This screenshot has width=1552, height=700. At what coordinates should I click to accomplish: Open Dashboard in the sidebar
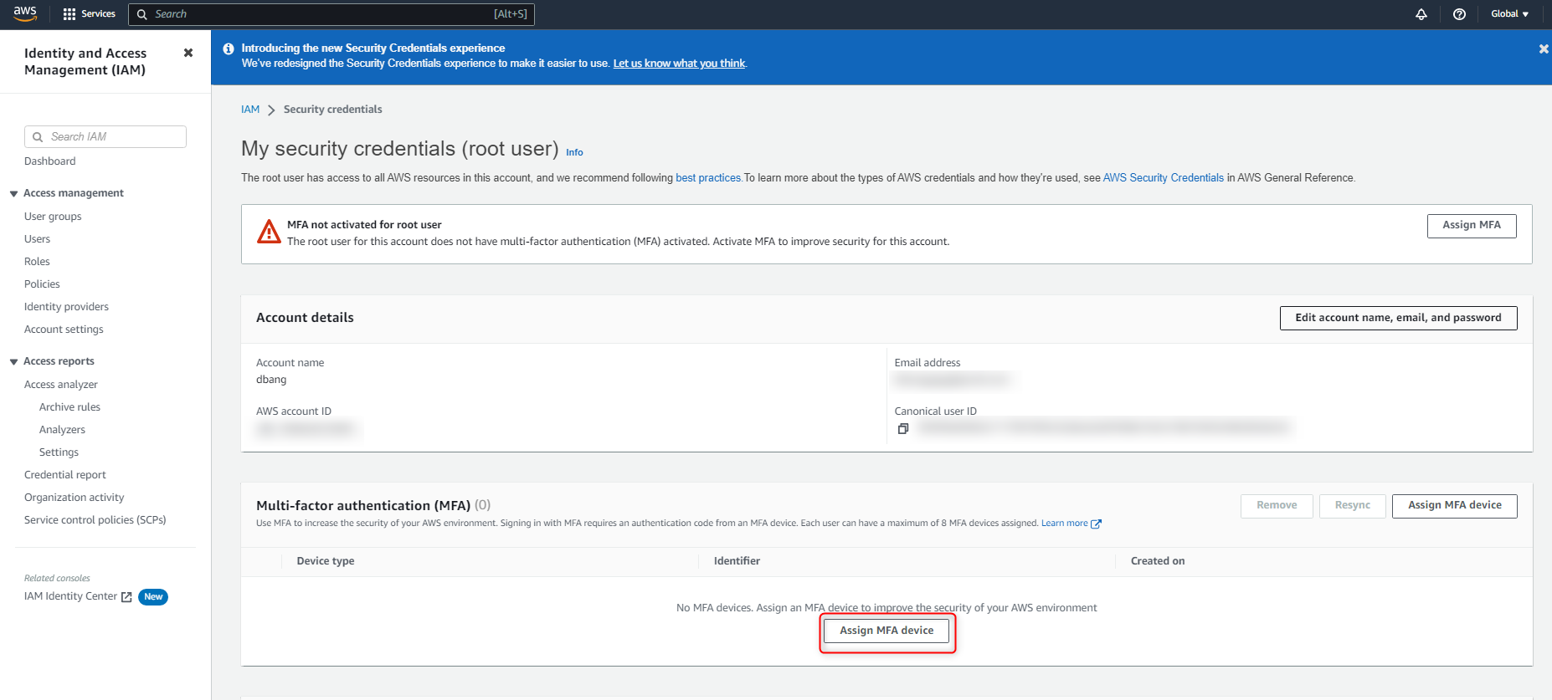[x=49, y=161]
